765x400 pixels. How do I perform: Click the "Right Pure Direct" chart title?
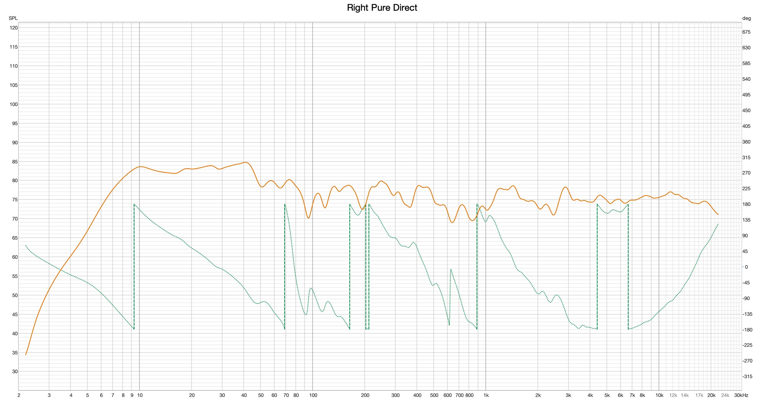click(382, 8)
